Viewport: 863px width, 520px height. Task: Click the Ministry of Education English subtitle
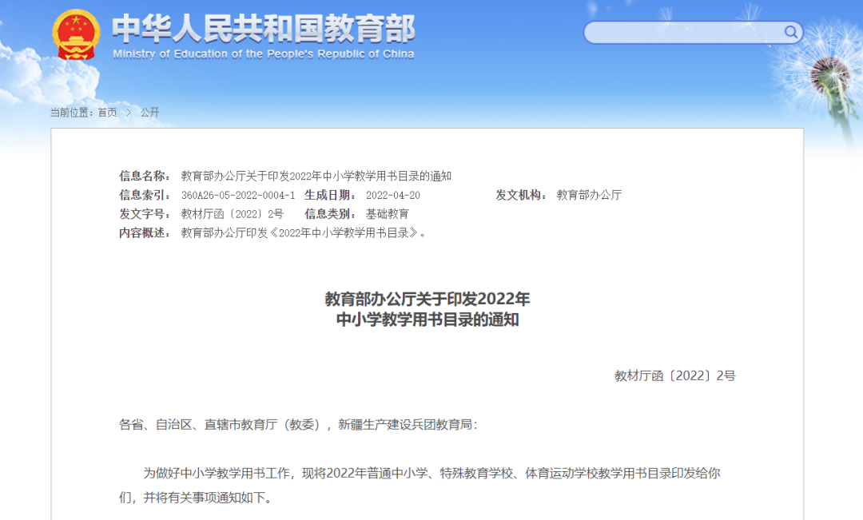[264, 54]
